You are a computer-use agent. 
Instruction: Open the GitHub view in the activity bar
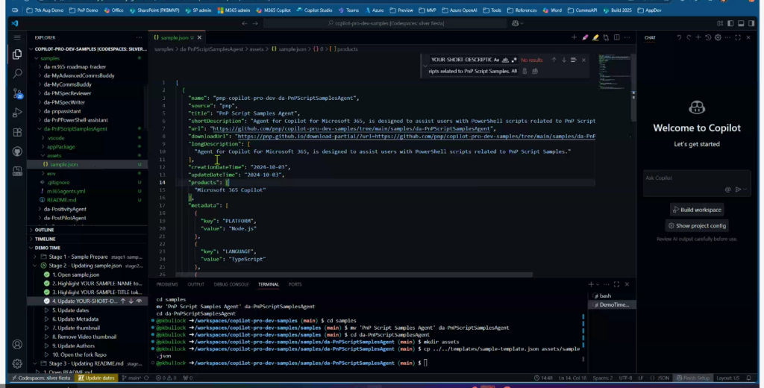coord(17,151)
